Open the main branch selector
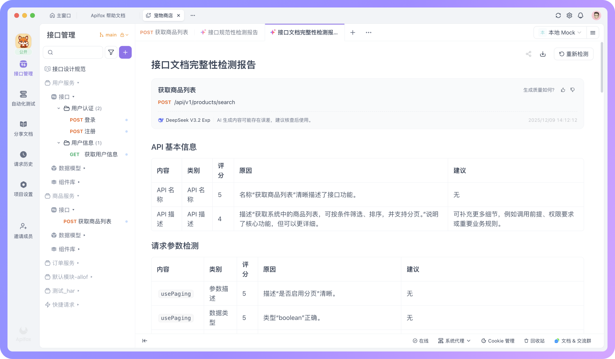 111,35
